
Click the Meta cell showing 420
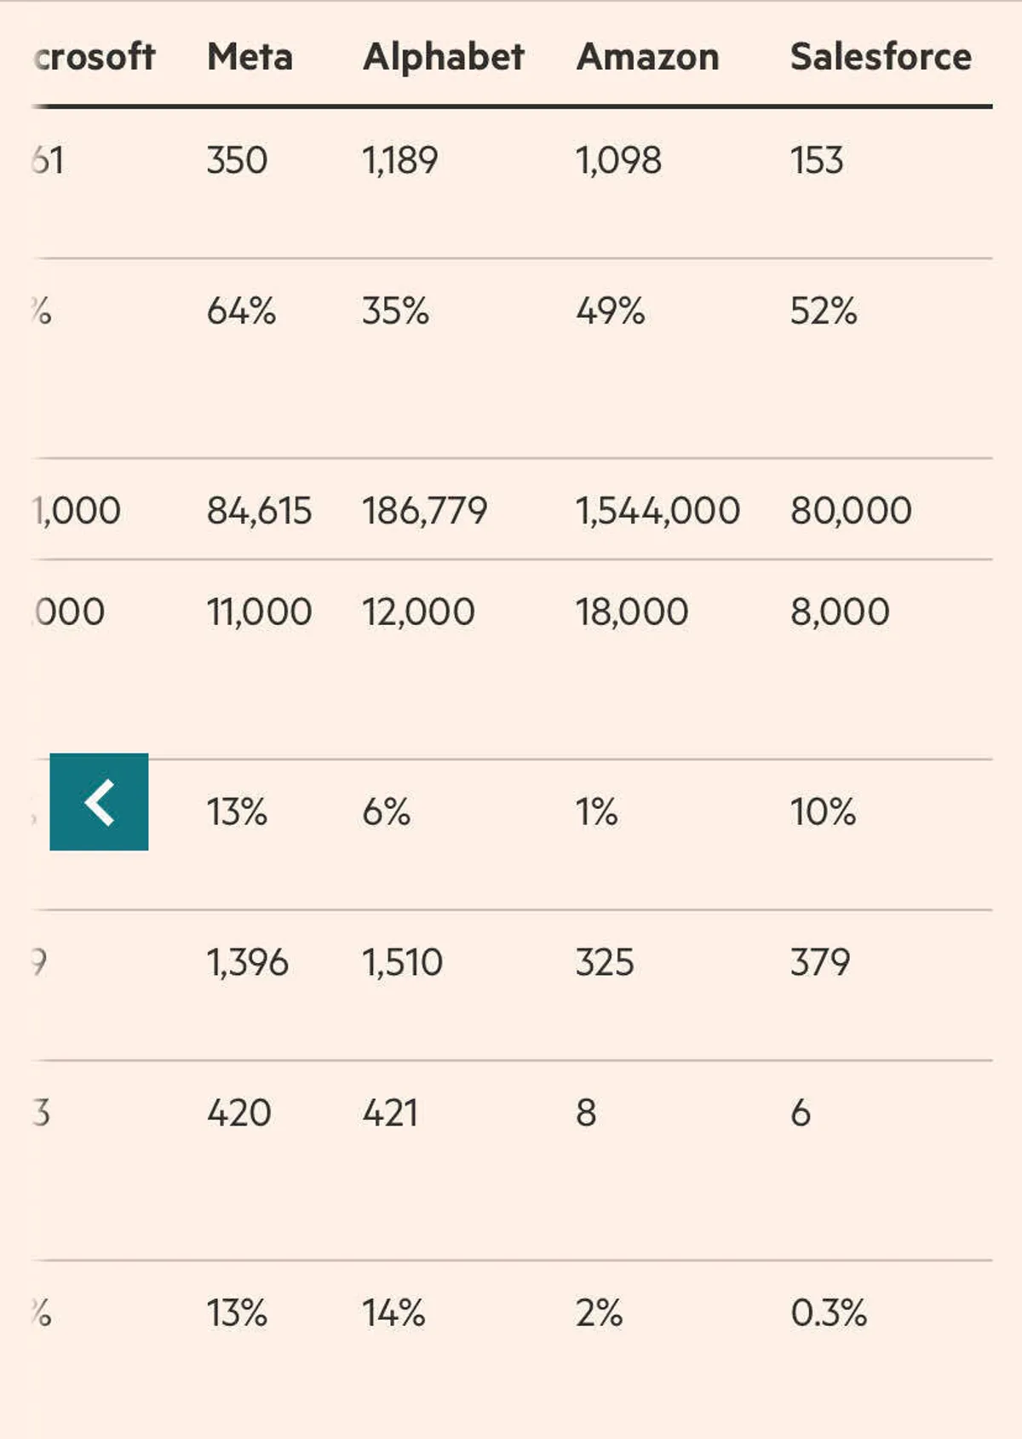[238, 1113]
